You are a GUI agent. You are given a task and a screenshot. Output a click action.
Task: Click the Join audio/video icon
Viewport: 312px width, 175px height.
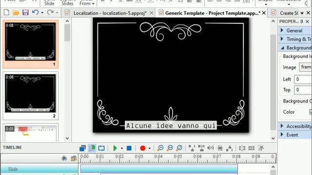[x=252, y=148]
